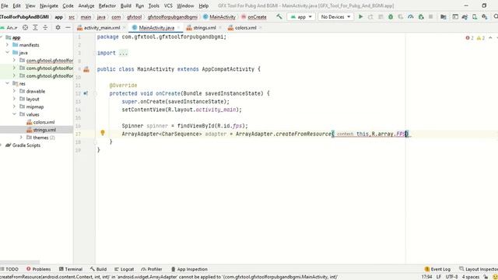Click the yellow lightbulb quick-fix icon
Image resolution: width=498 pixels, height=280 pixels.
point(103,133)
